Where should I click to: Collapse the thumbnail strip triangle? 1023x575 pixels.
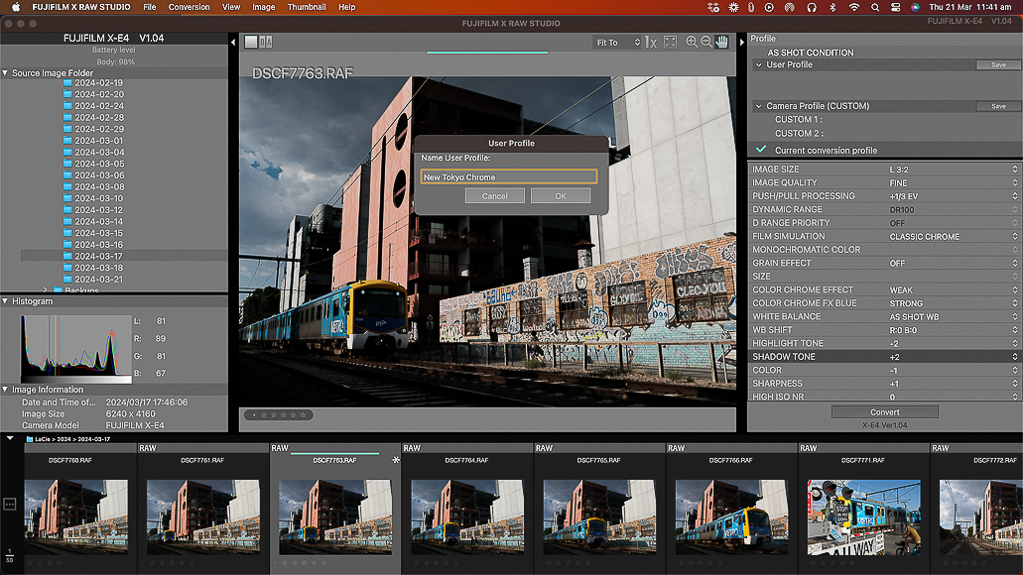click(x=10, y=438)
